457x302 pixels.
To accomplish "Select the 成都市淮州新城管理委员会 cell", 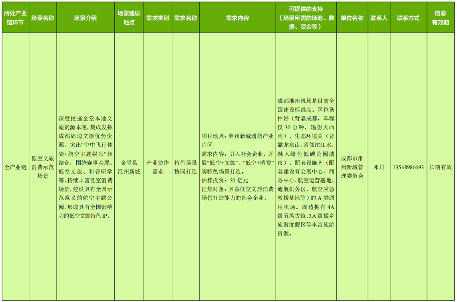I will (x=352, y=167).
